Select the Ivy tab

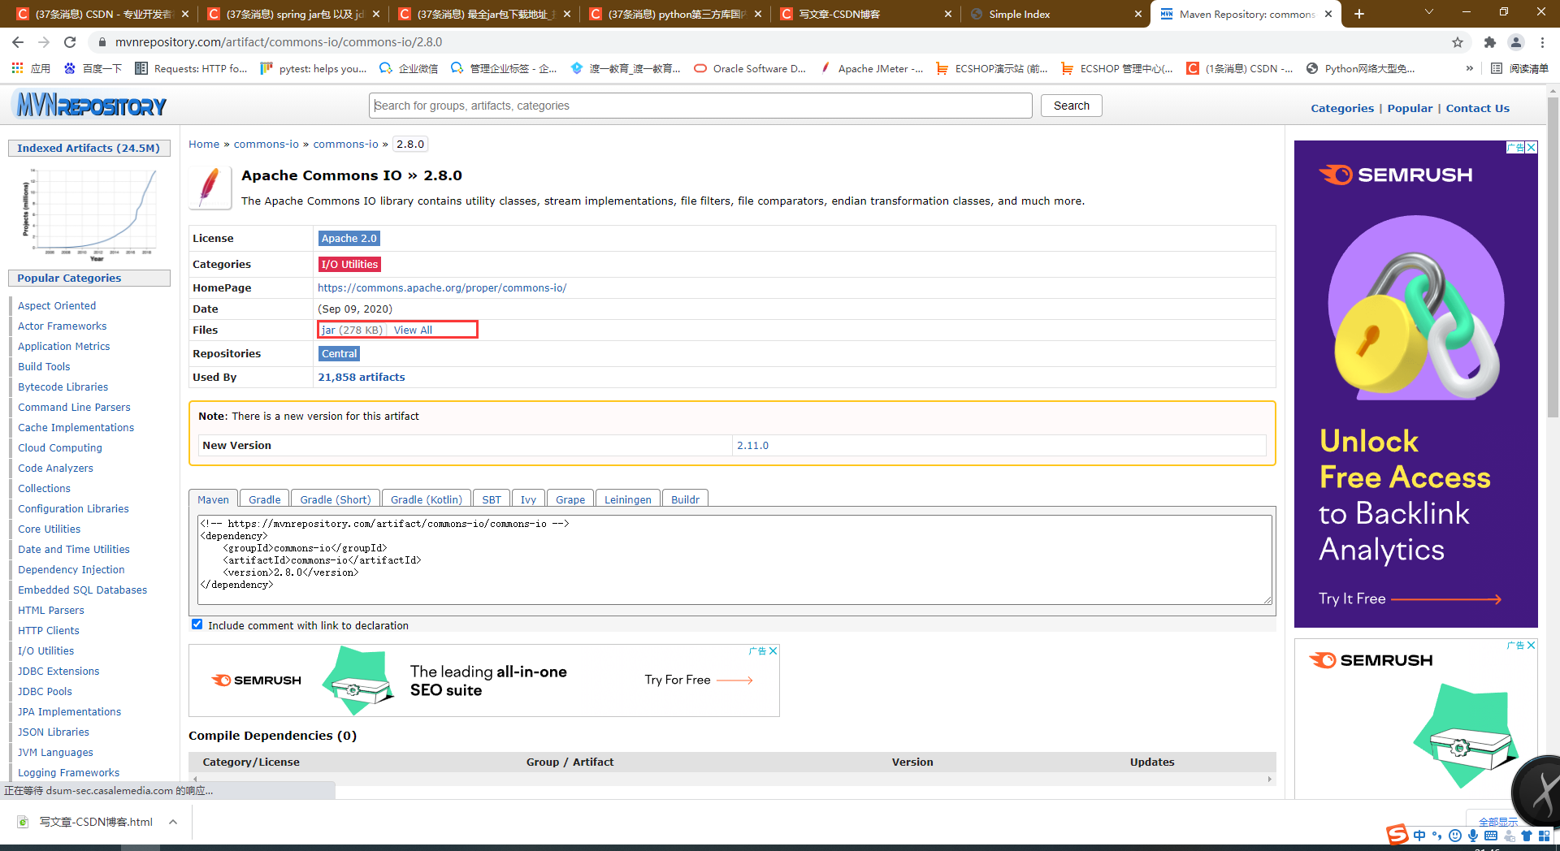pyautogui.click(x=528, y=499)
